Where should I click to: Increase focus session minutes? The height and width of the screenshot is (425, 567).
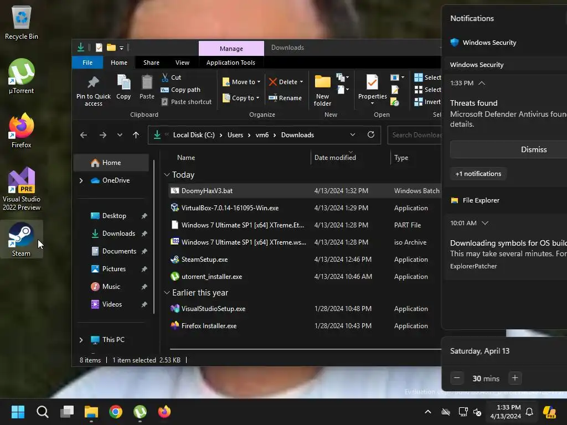click(x=515, y=379)
